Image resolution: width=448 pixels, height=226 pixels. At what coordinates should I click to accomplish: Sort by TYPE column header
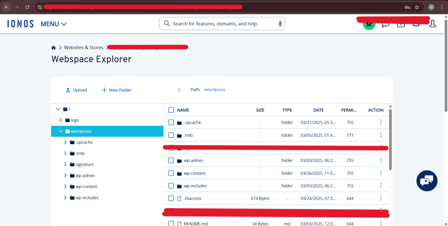click(x=287, y=110)
